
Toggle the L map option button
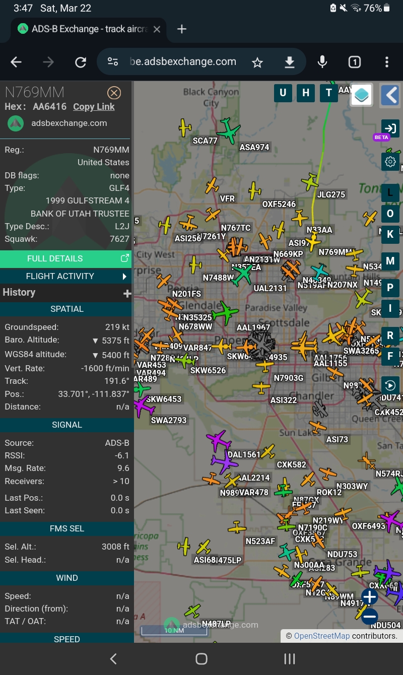[x=390, y=193]
